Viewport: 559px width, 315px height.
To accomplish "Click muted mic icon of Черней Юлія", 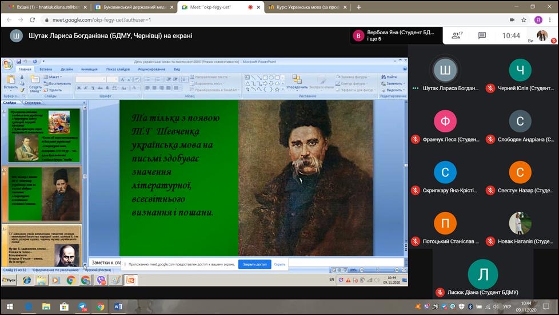I will coord(490,88).
